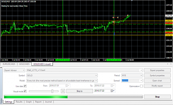
Task: Open the Model Every tick dropdown
Action: 96,81
